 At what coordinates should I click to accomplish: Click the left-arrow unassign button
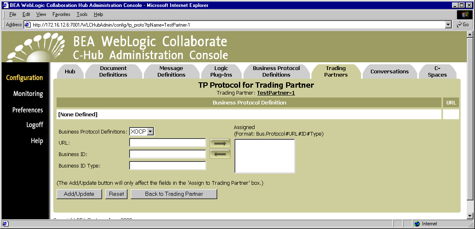coord(220,154)
